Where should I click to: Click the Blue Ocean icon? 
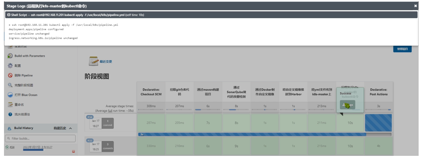[10, 95]
